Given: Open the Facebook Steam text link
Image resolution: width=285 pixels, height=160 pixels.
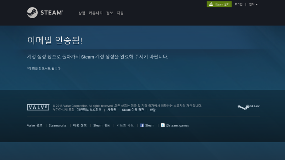Looking at the screenshot, I should click(150, 125).
